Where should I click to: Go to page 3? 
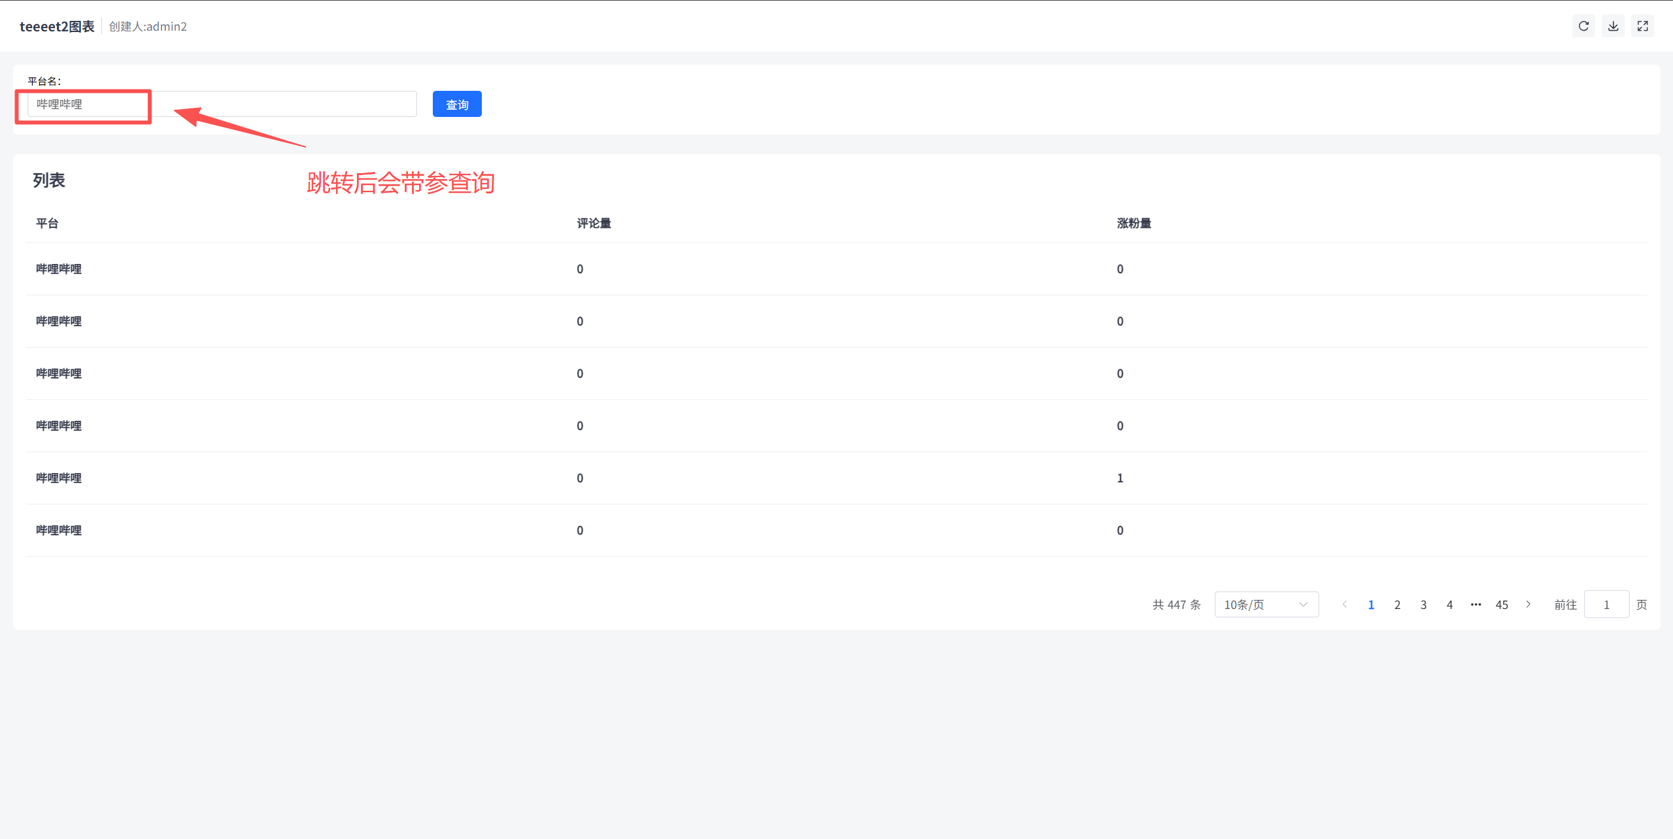[x=1423, y=604]
